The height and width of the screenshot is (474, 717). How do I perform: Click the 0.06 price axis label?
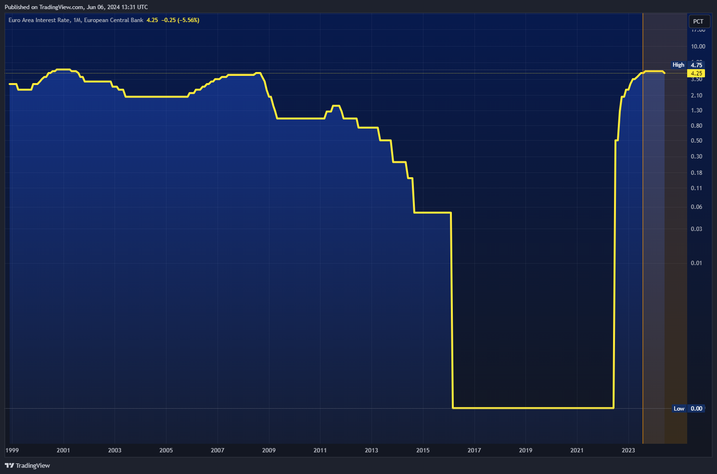[x=696, y=207]
